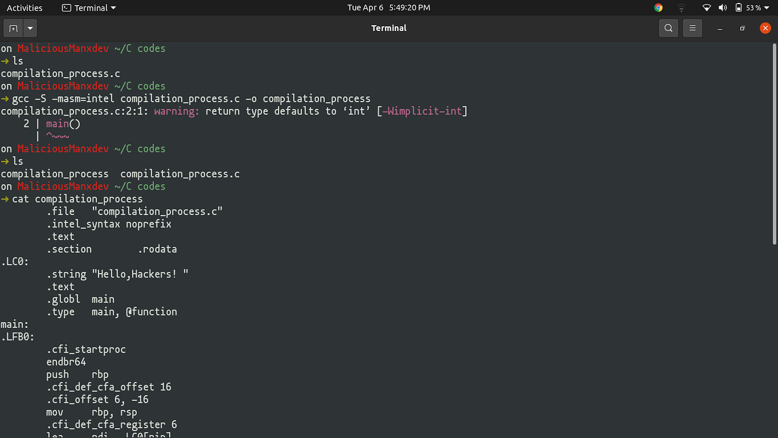Click the Wi-Fi signal icon near the battery
The width and height of the screenshot is (778, 438).
[706, 7]
